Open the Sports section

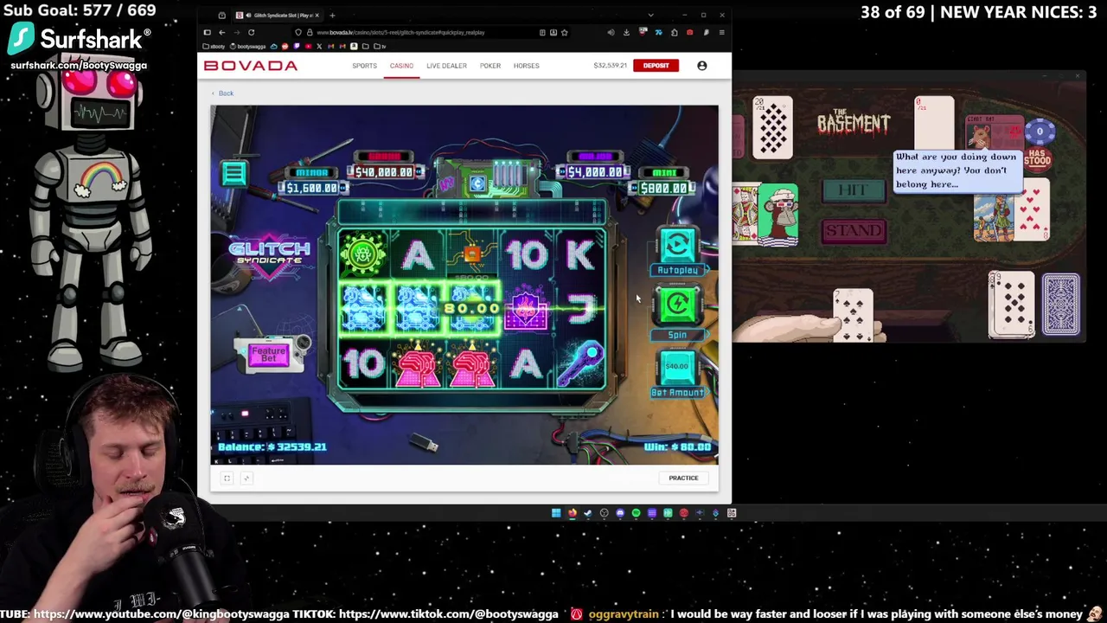[x=364, y=66]
